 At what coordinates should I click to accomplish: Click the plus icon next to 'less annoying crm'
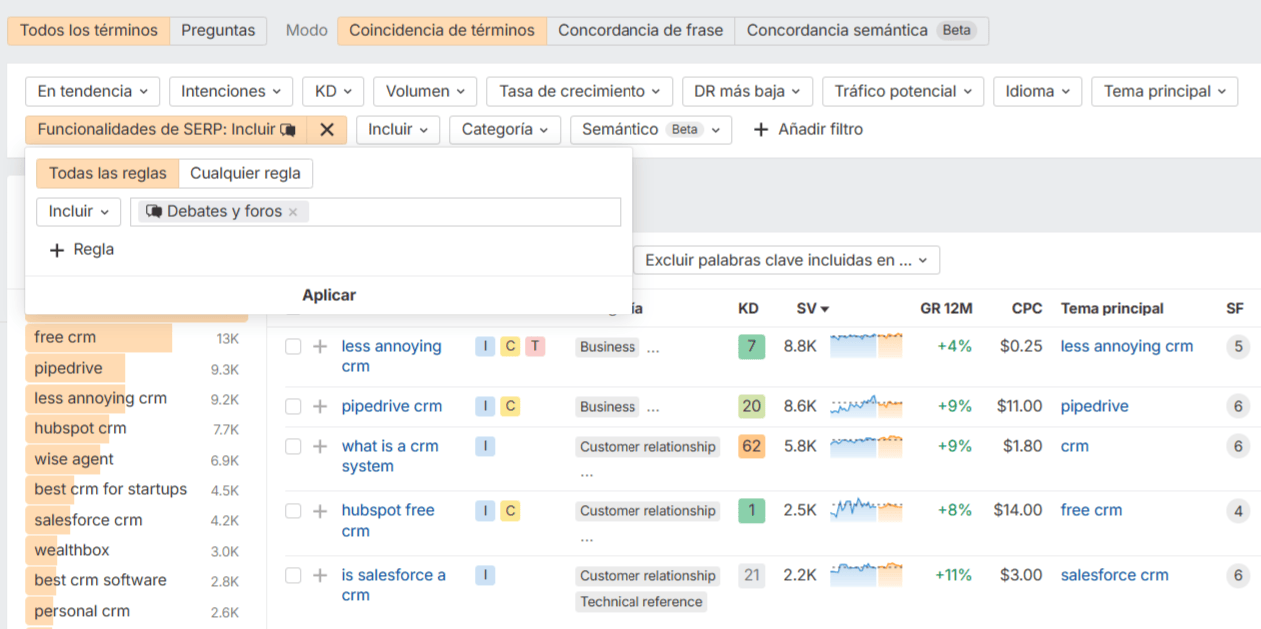point(320,347)
